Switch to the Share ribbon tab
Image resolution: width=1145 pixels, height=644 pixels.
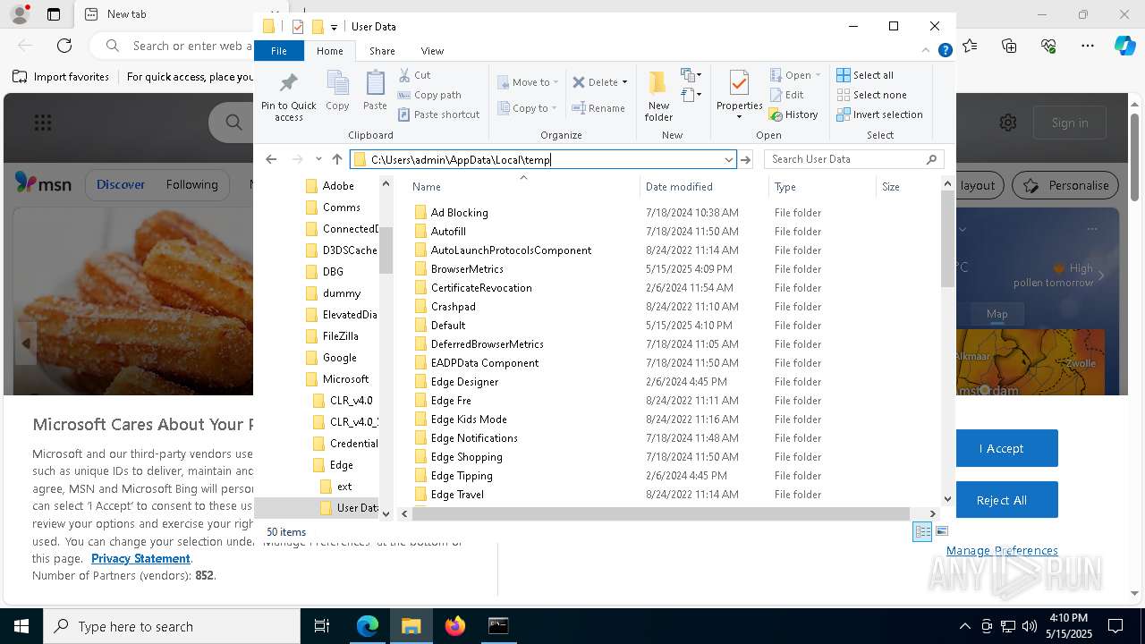coord(382,51)
